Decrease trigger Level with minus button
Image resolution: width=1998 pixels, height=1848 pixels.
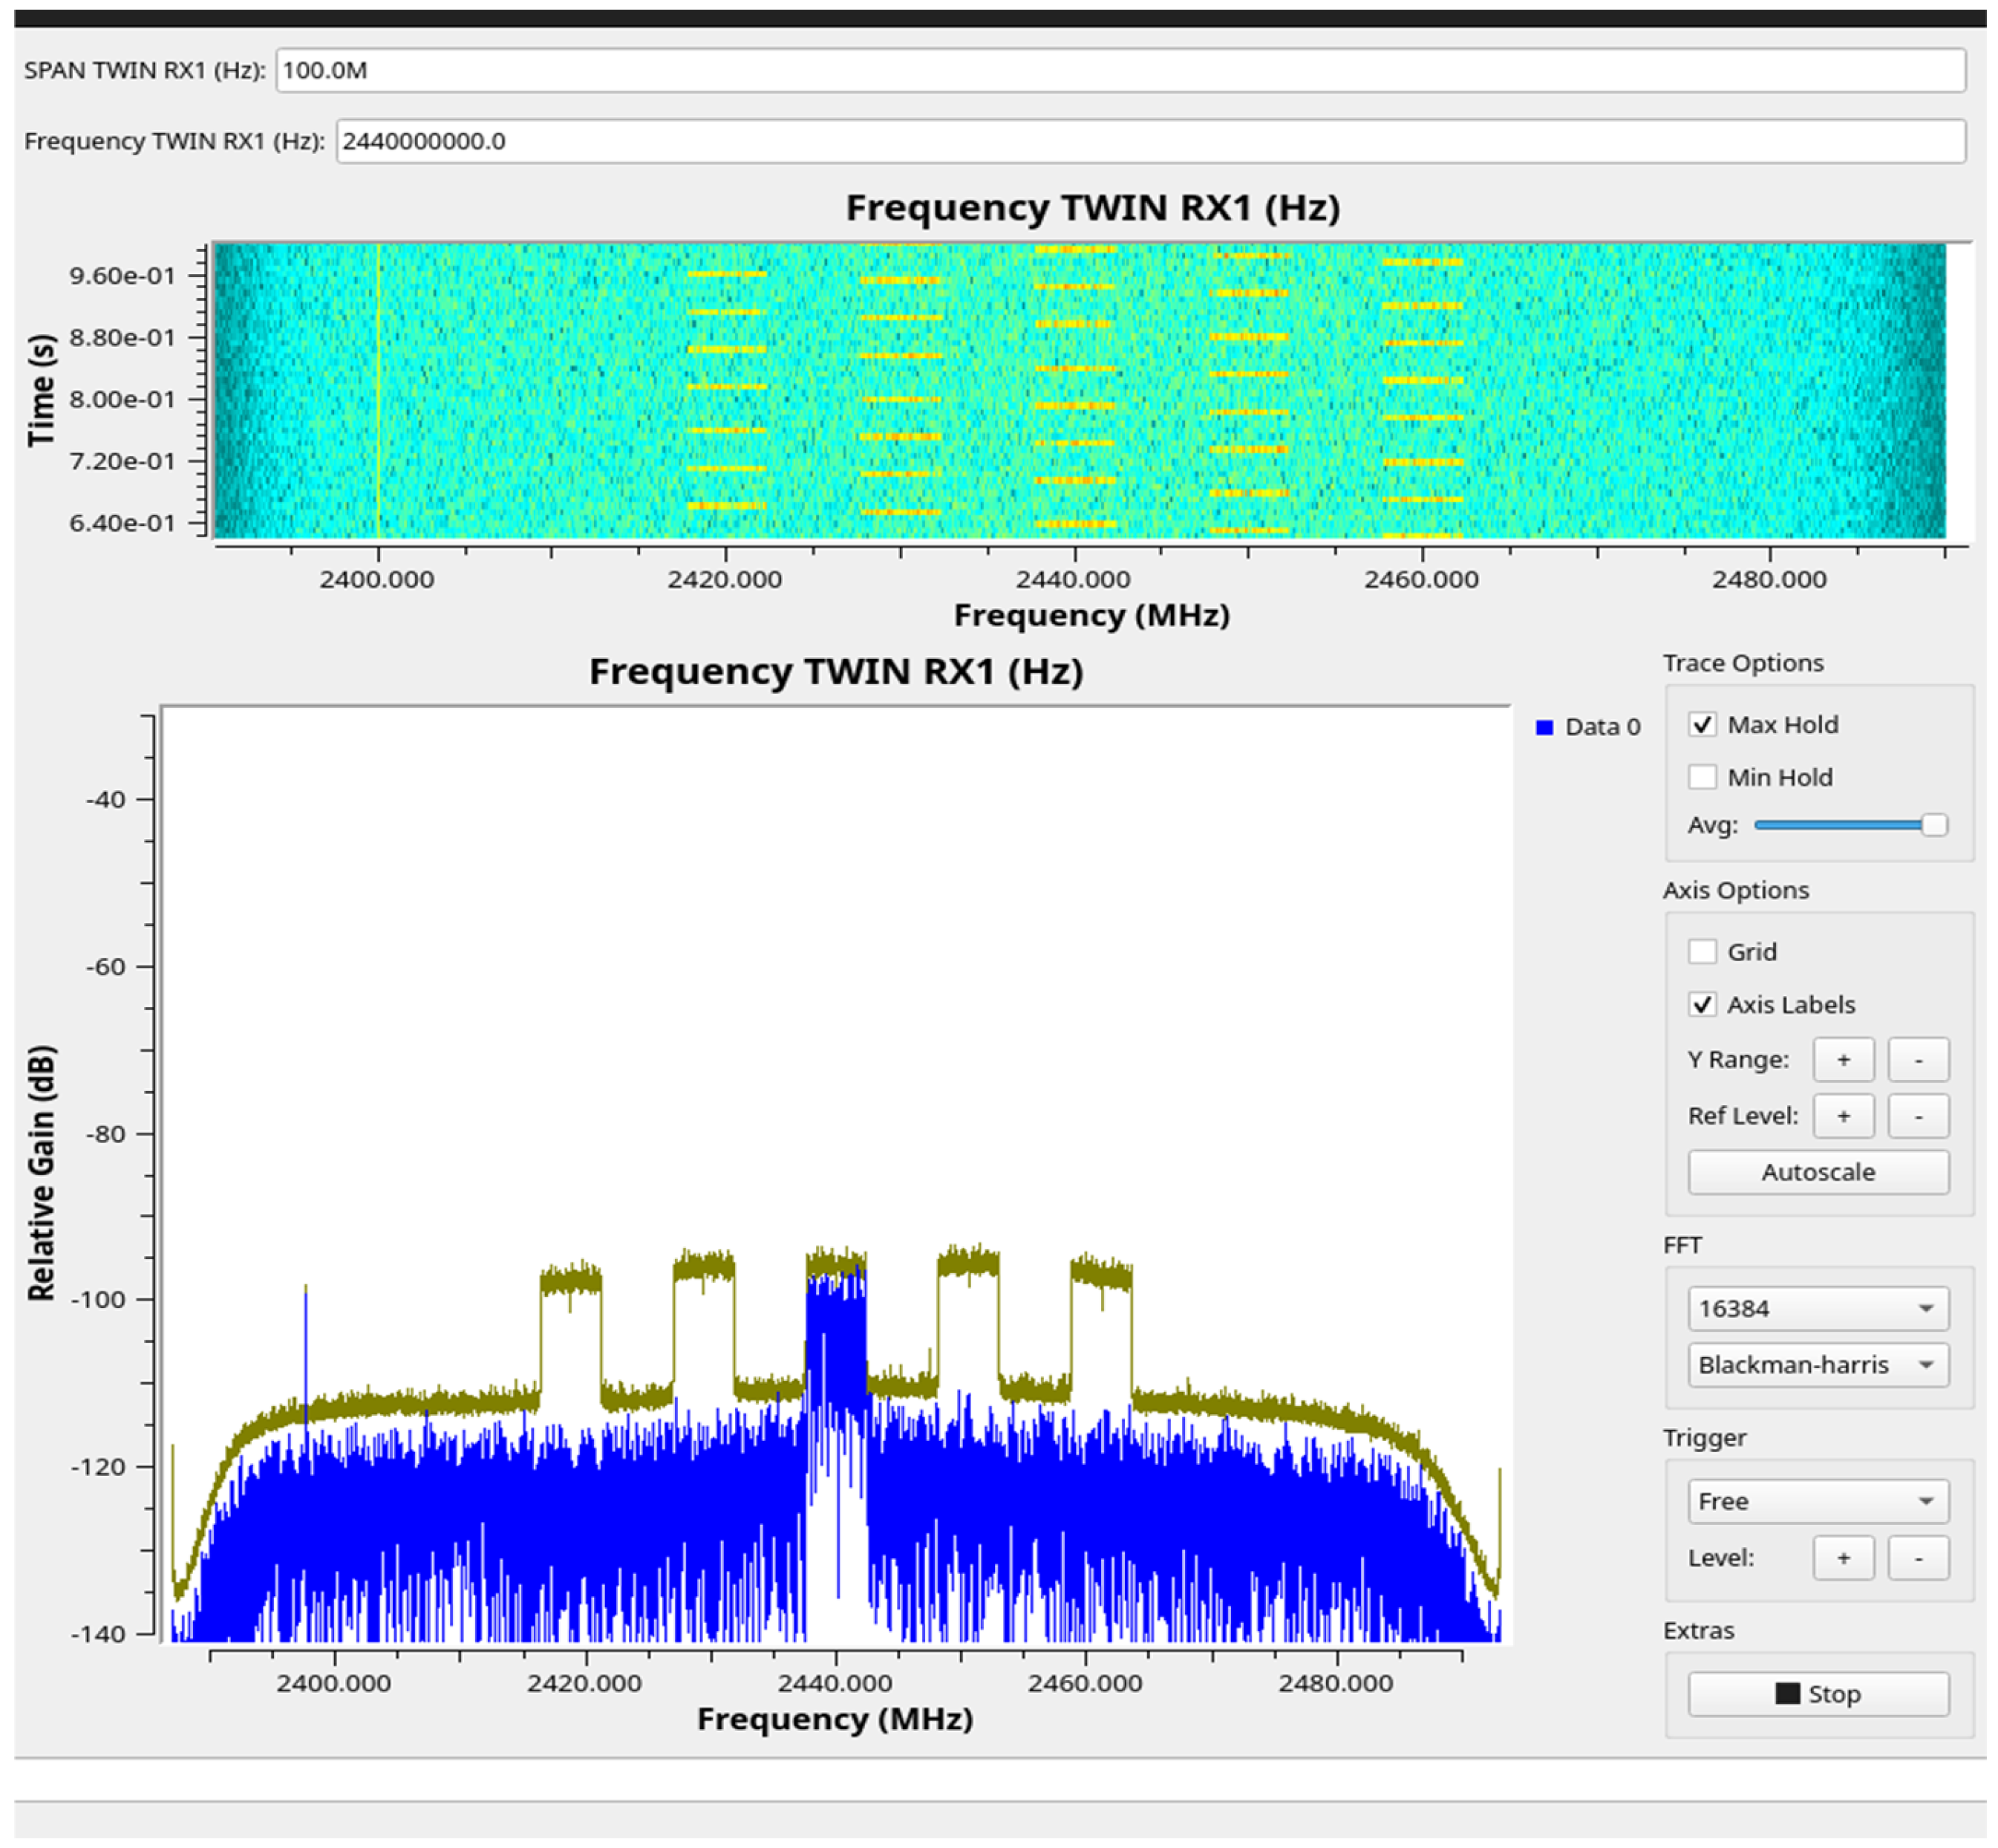coord(1917,1558)
